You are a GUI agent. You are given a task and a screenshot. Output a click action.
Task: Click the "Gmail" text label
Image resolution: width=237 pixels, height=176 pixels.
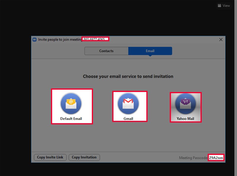pos(128,119)
